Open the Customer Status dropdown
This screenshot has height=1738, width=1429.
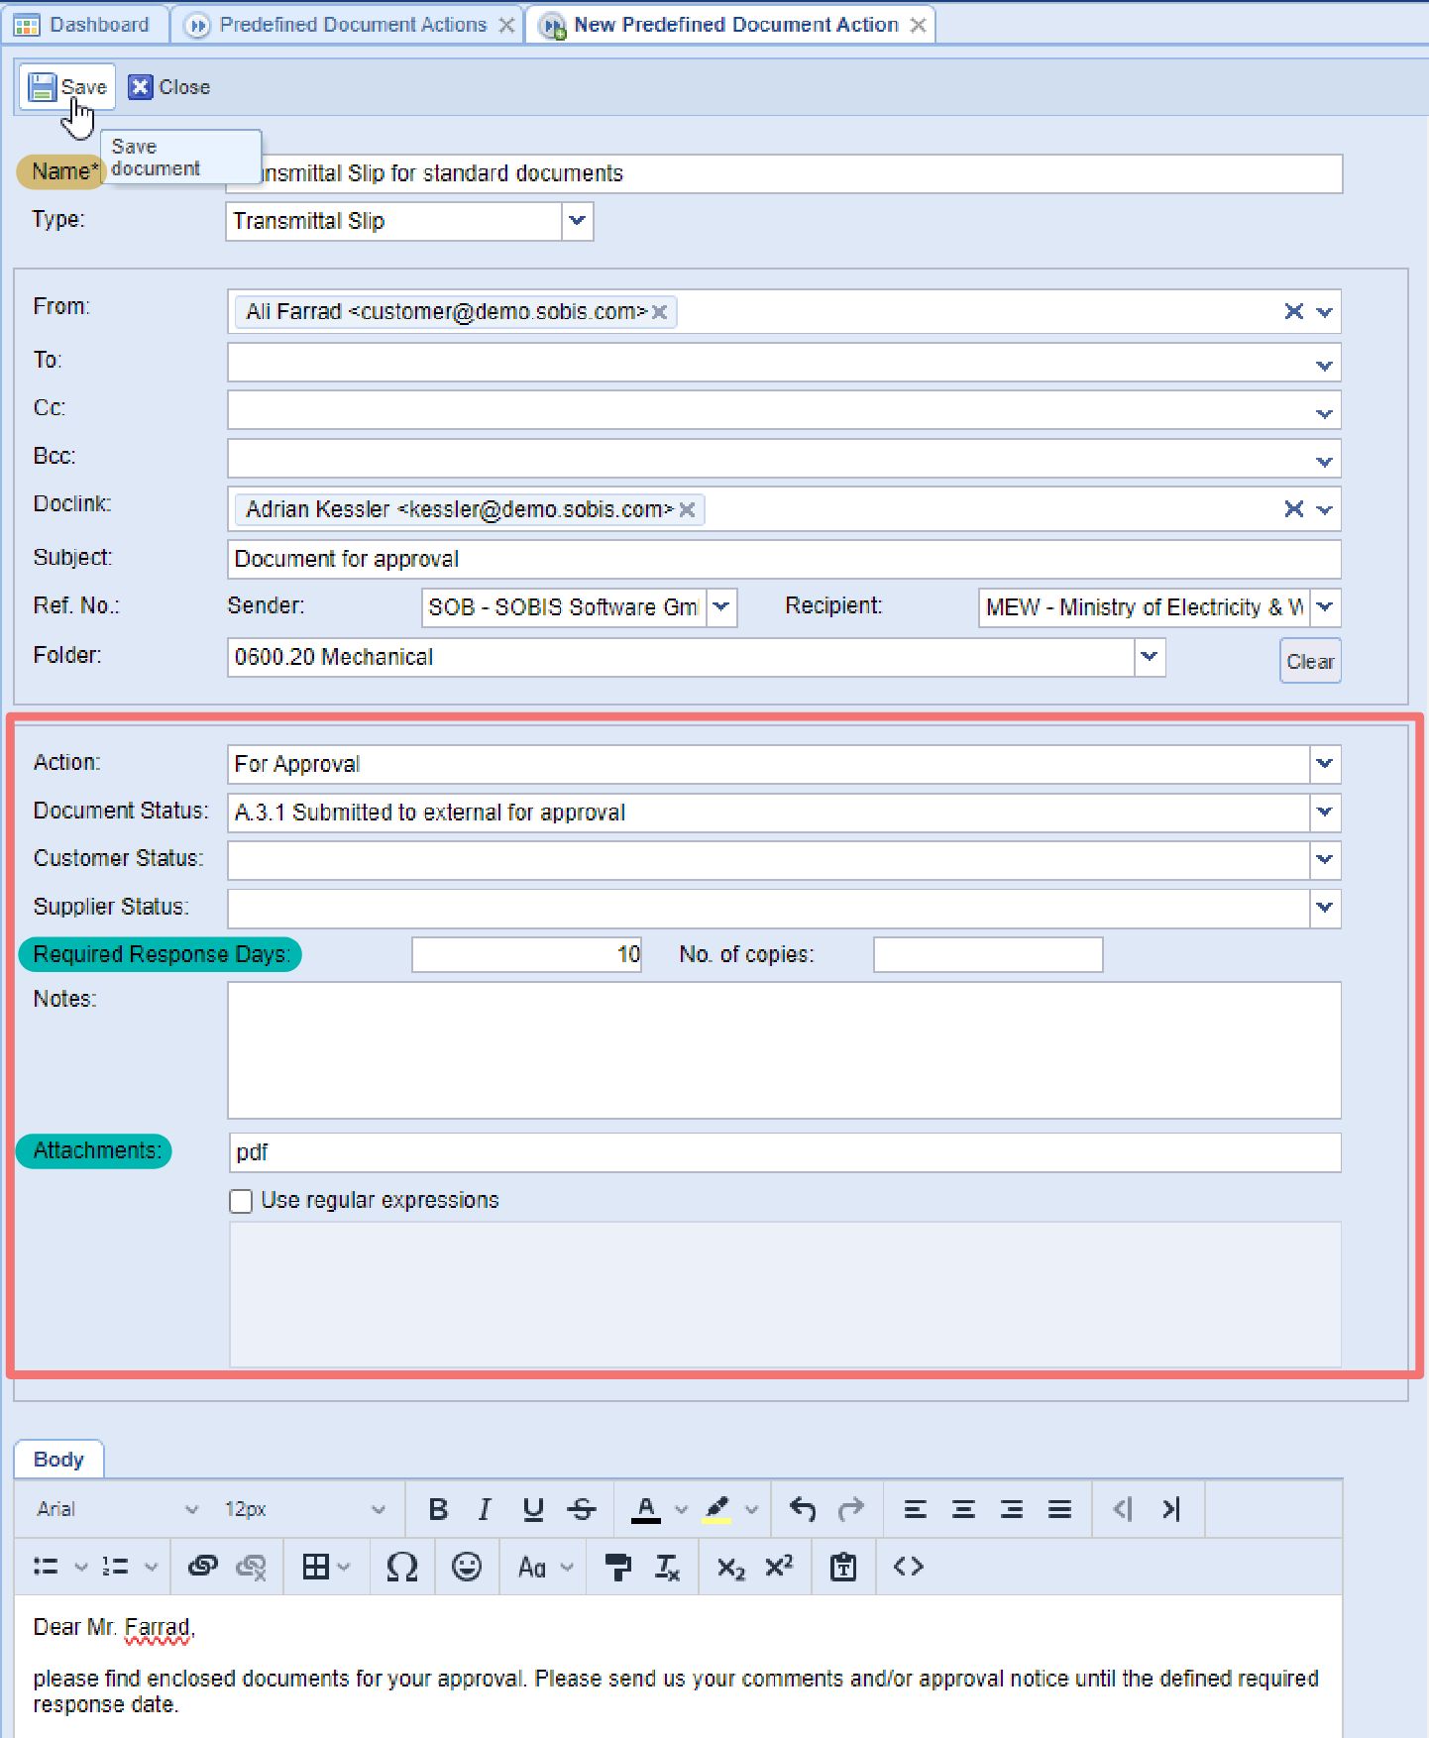pyautogui.click(x=1325, y=859)
